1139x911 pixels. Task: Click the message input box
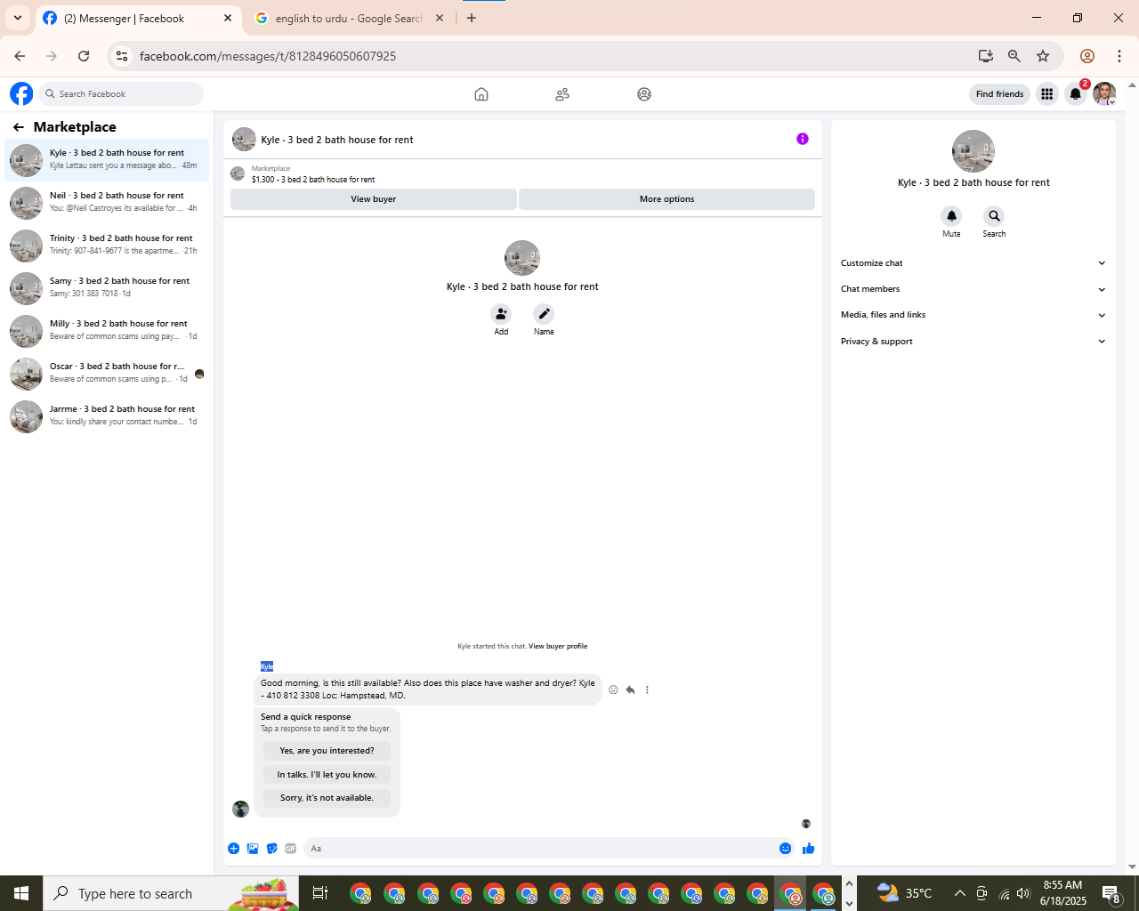pos(540,849)
